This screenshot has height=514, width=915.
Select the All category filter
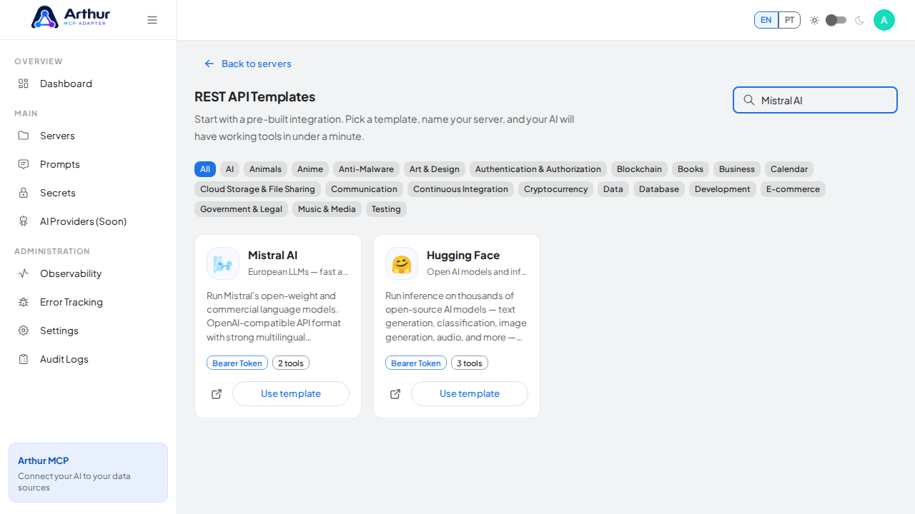(205, 169)
